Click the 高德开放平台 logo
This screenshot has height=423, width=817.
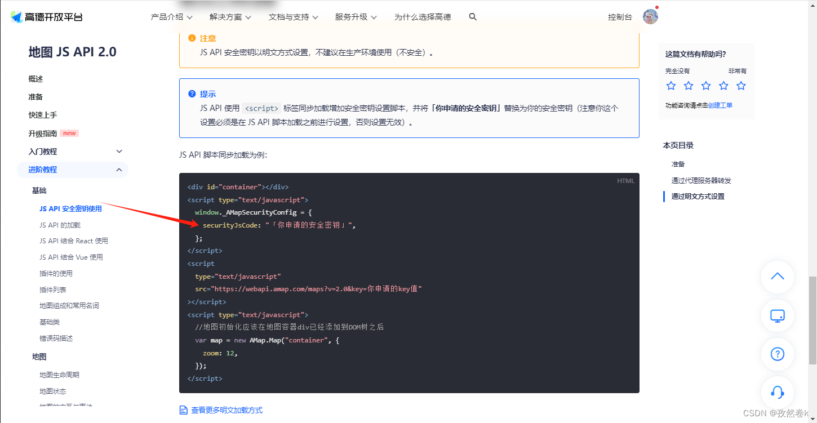[46, 17]
